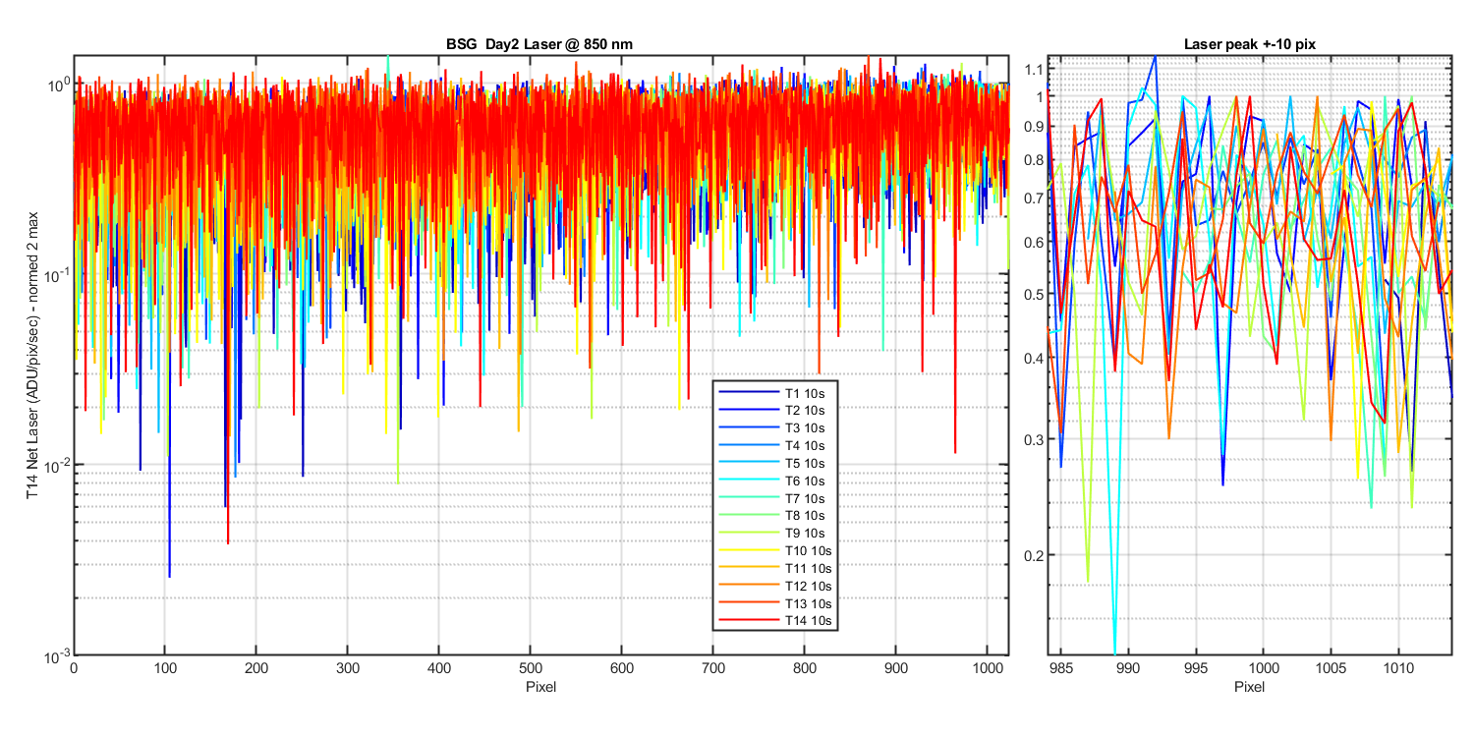Image resolution: width=1474 pixels, height=737 pixels.
Task: Click the T6 10s legend entry
Action: point(774,481)
